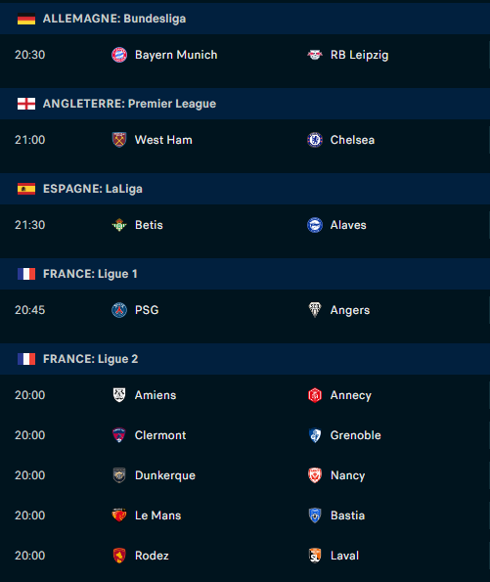The image size is (490, 582).
Task: Open the Dunkerque vs Nancy match row
Action: 245,475
